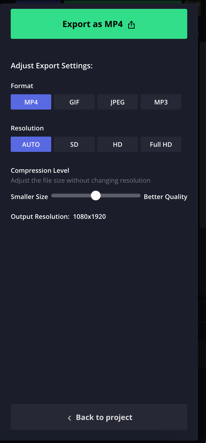The width and height of the screenshot is (206, 443).
Task: Choose HD resolution
Action: point(117,144)
